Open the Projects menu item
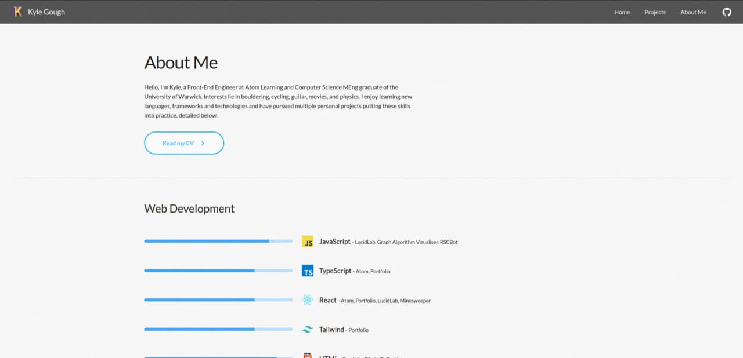The image size is (743, 358). (655, 12)
